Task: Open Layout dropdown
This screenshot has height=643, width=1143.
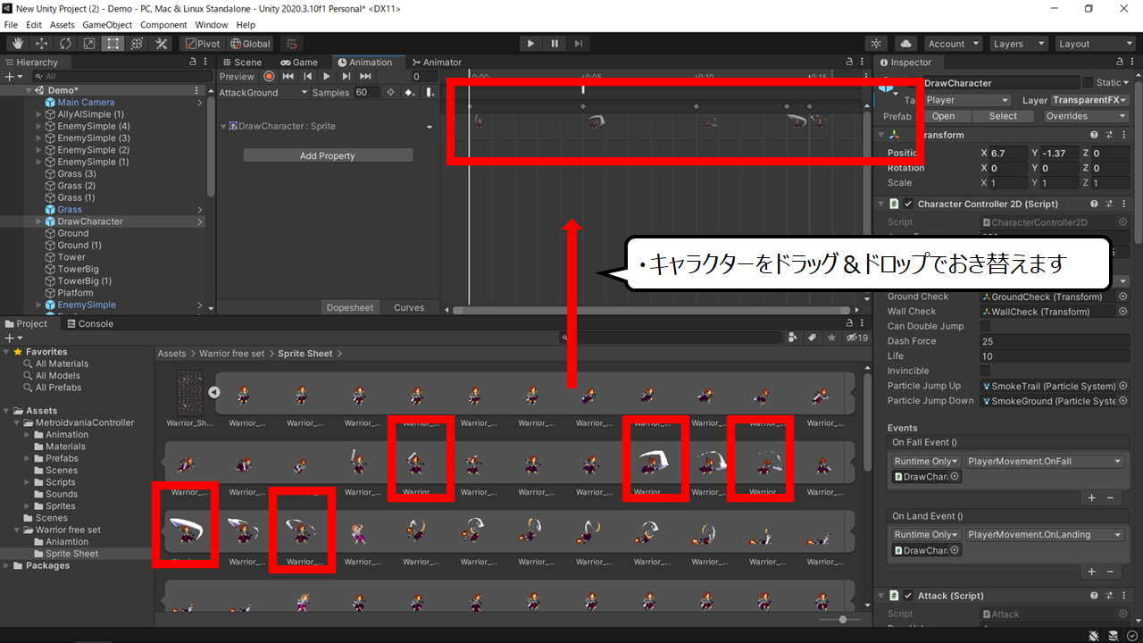Action: tap(1095, 44)
